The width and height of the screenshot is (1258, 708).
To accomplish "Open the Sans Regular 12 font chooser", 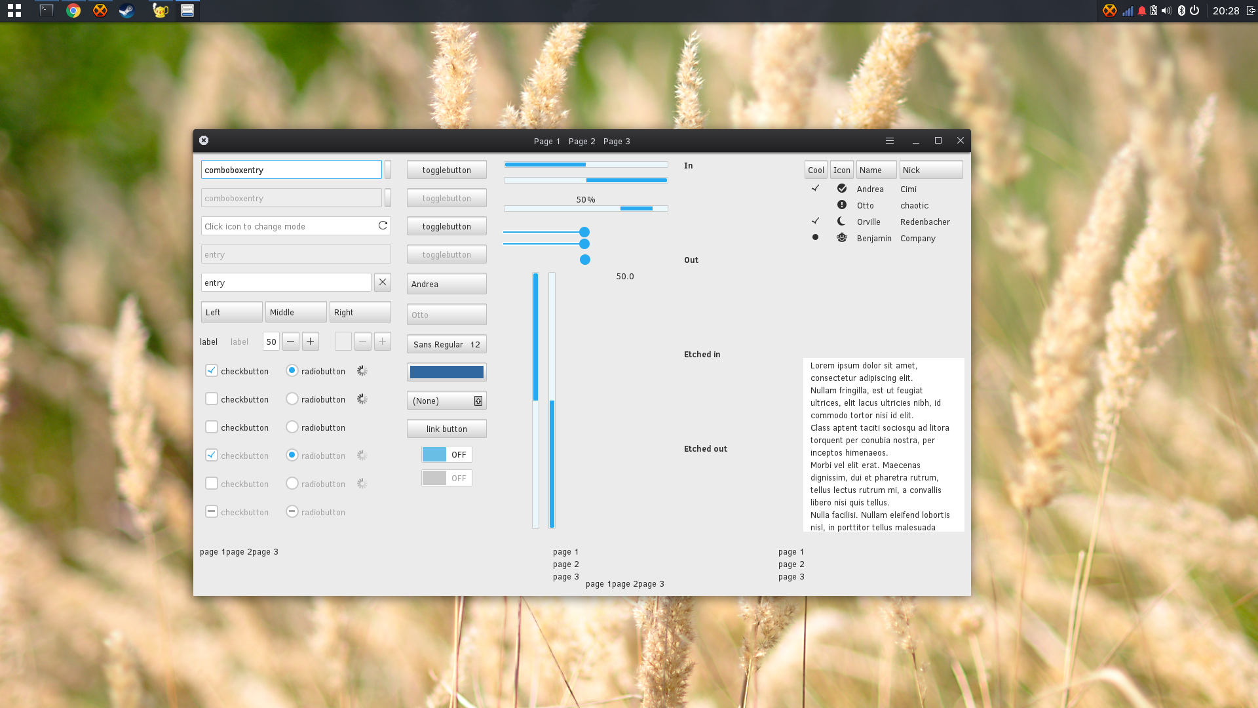I will pyautogui.click(x=447, y=344).
